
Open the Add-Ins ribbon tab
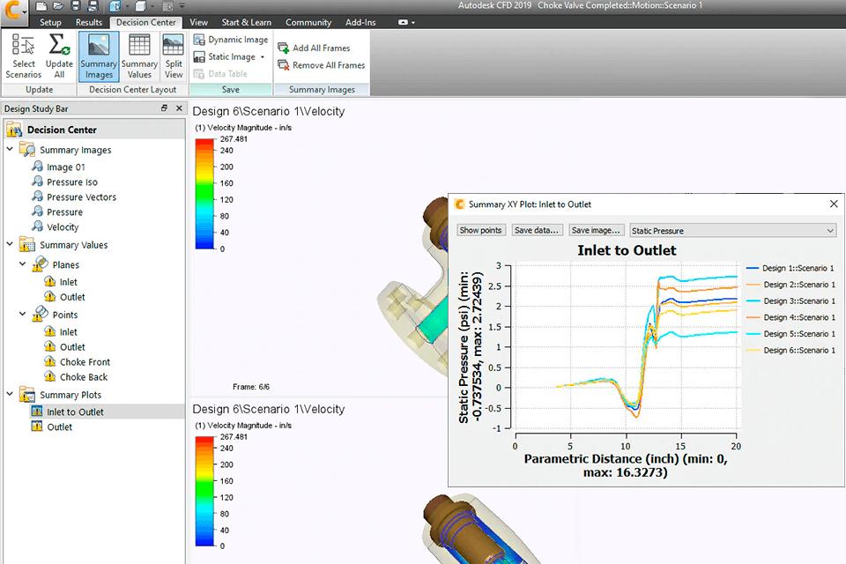click(x=360, y=22)
